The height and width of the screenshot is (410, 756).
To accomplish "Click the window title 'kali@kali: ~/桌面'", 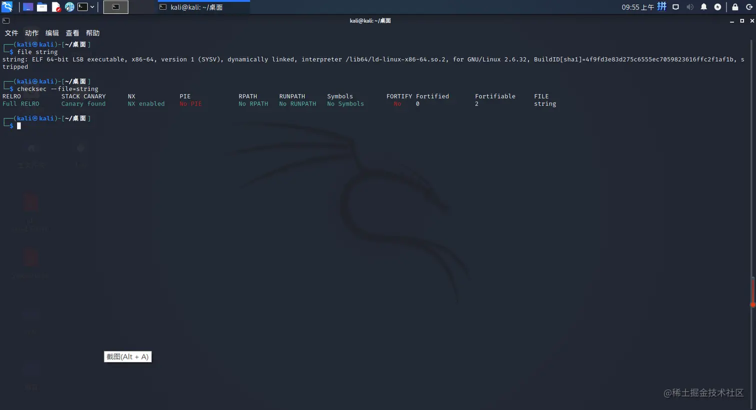I will [370, 21].
